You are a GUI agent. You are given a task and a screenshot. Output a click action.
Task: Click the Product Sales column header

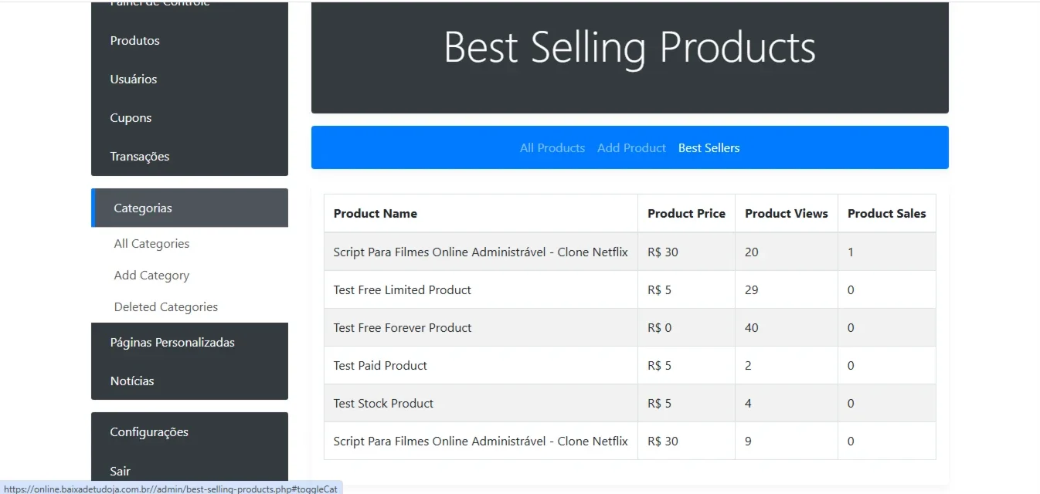point(886,214)
